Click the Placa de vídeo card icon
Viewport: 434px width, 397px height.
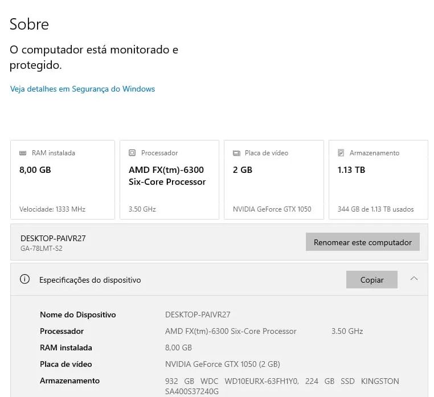point(236,153)
